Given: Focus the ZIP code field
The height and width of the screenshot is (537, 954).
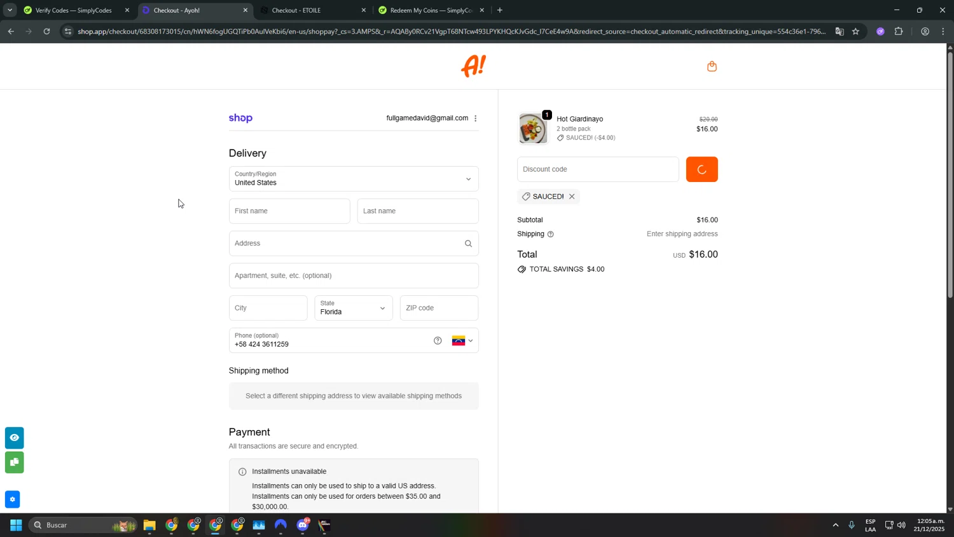Looking at the screenshot, I should coord(439,308).
